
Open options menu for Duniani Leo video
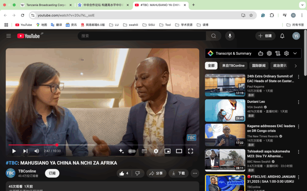298,102
